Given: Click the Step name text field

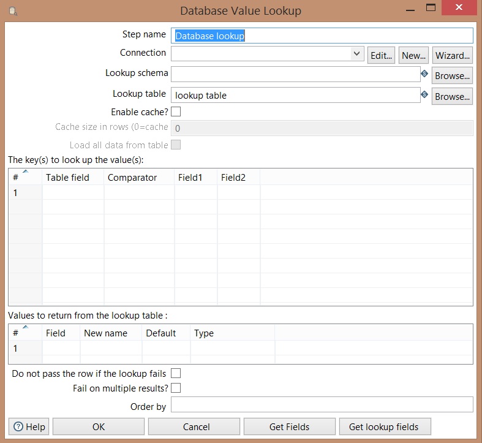Looking at the screenshot, I should [x=322, y=36].
